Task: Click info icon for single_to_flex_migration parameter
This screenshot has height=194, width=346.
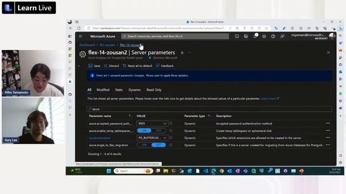Action: click(171, 145)
